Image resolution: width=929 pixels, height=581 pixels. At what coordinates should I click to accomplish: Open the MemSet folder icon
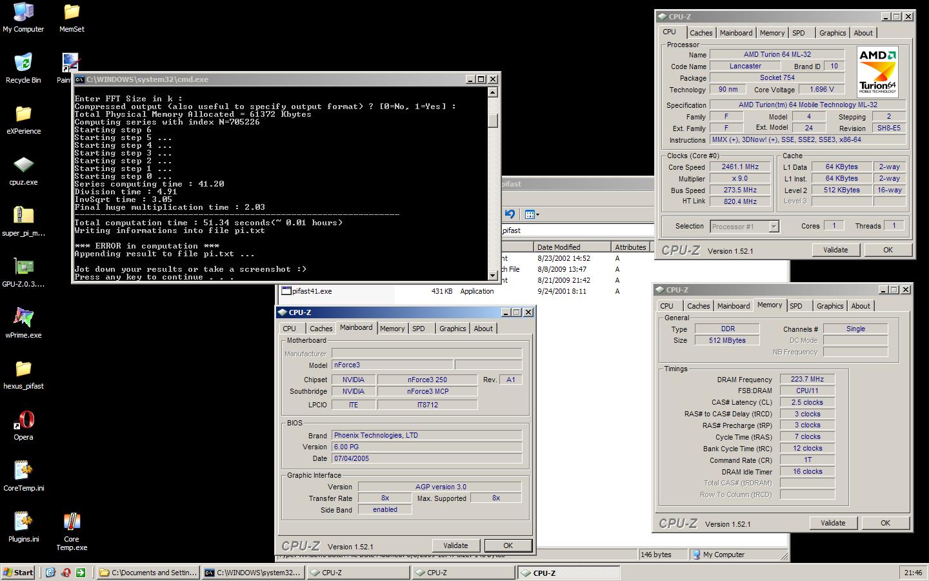(x=72, y=17)
